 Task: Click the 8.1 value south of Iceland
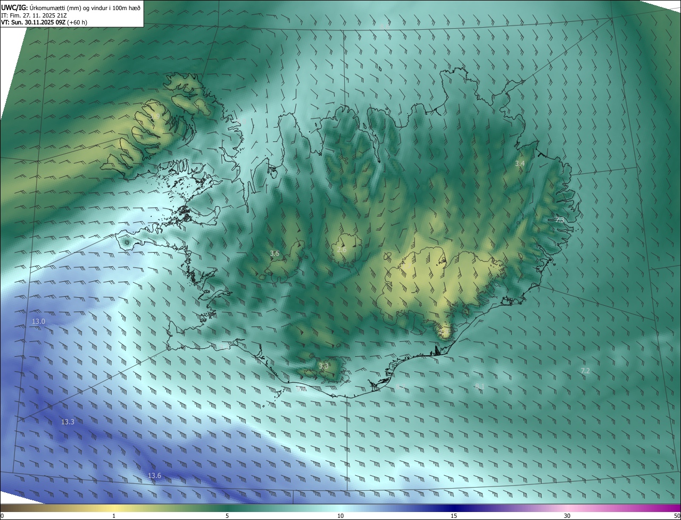(x=479, y=387)
